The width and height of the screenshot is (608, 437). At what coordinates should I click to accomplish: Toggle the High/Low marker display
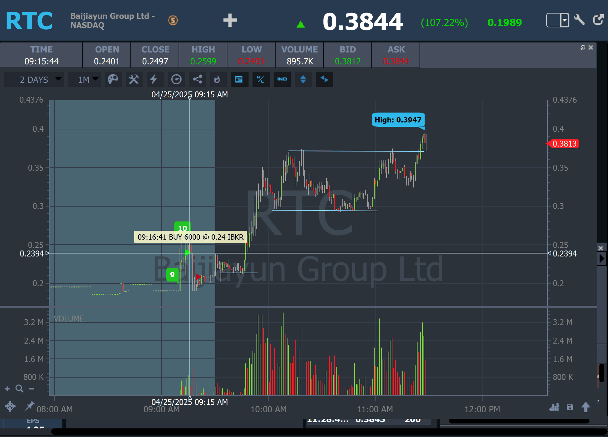(x=260, y=79)
